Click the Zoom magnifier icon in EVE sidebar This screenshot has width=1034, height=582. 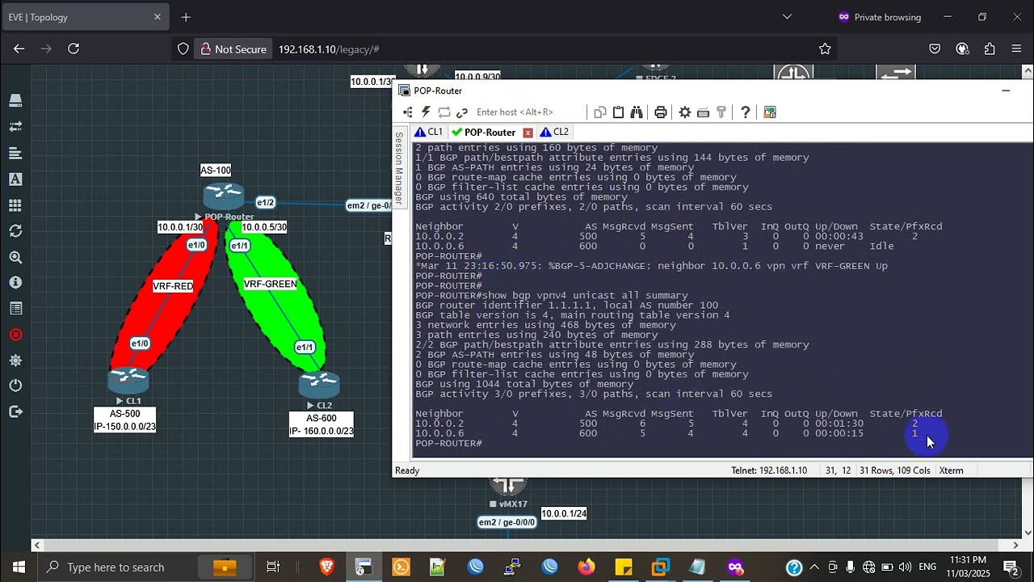coord(15,257)
